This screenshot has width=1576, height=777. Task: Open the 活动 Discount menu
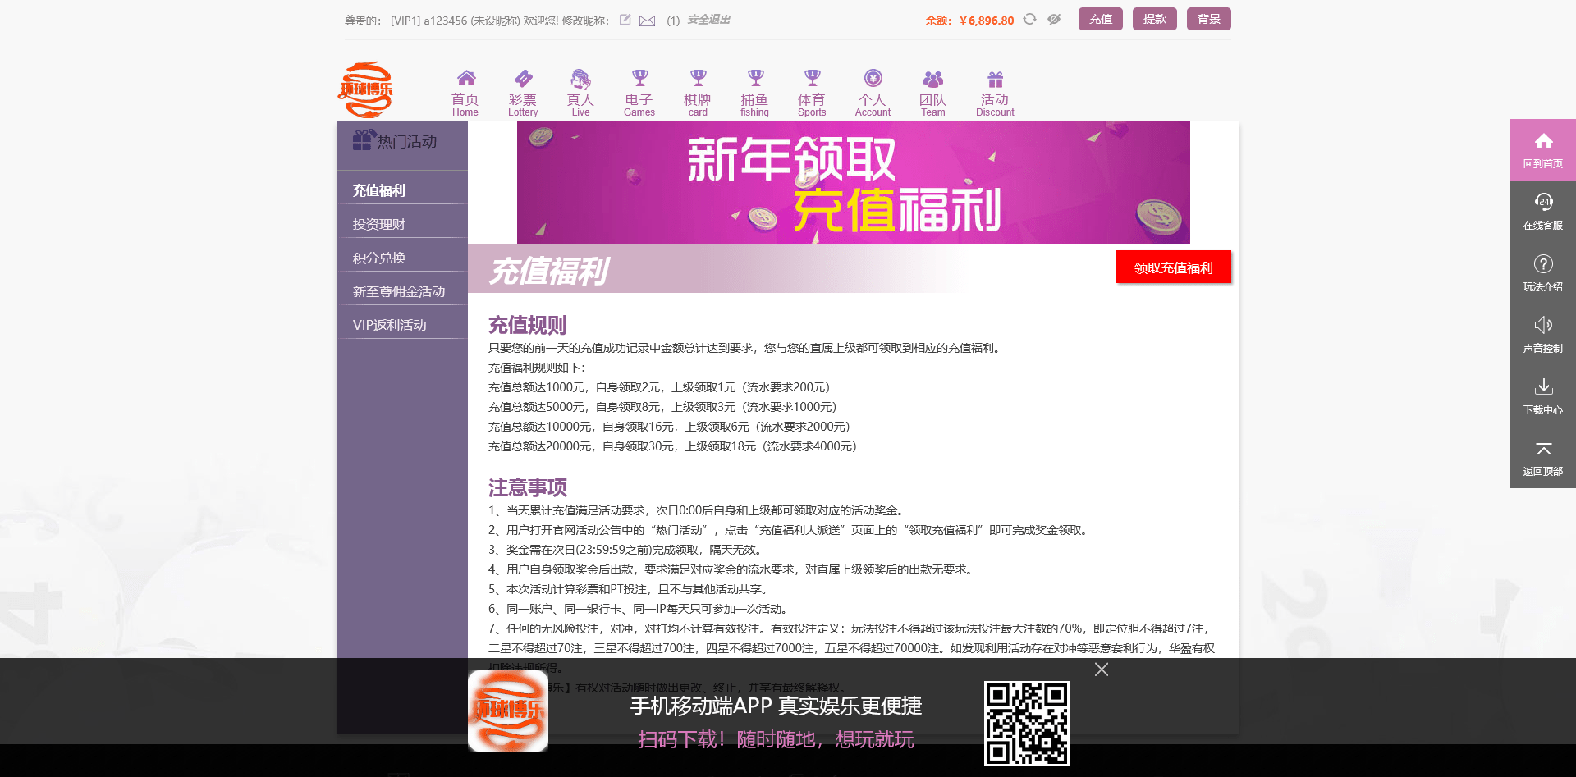995,90
